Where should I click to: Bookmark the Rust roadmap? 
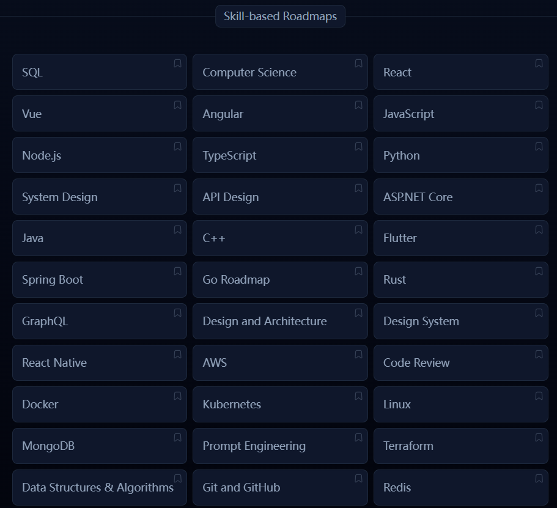[x=539, y=271]
